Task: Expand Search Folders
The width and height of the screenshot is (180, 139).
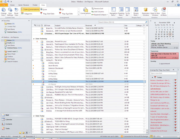Action: coord(3,62)
